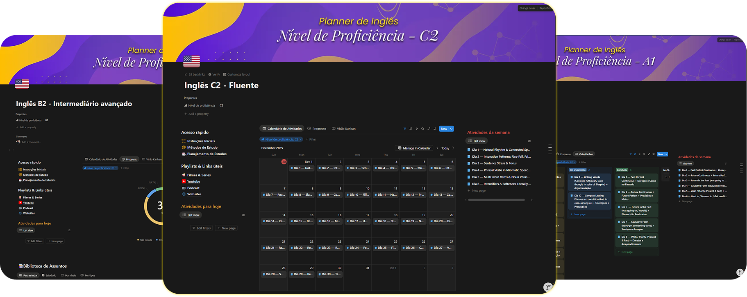Open the 'Nível de proficiência: C2' filter dropdown
The width and height of the screenshot is (747, 297).
coord(282,139)
